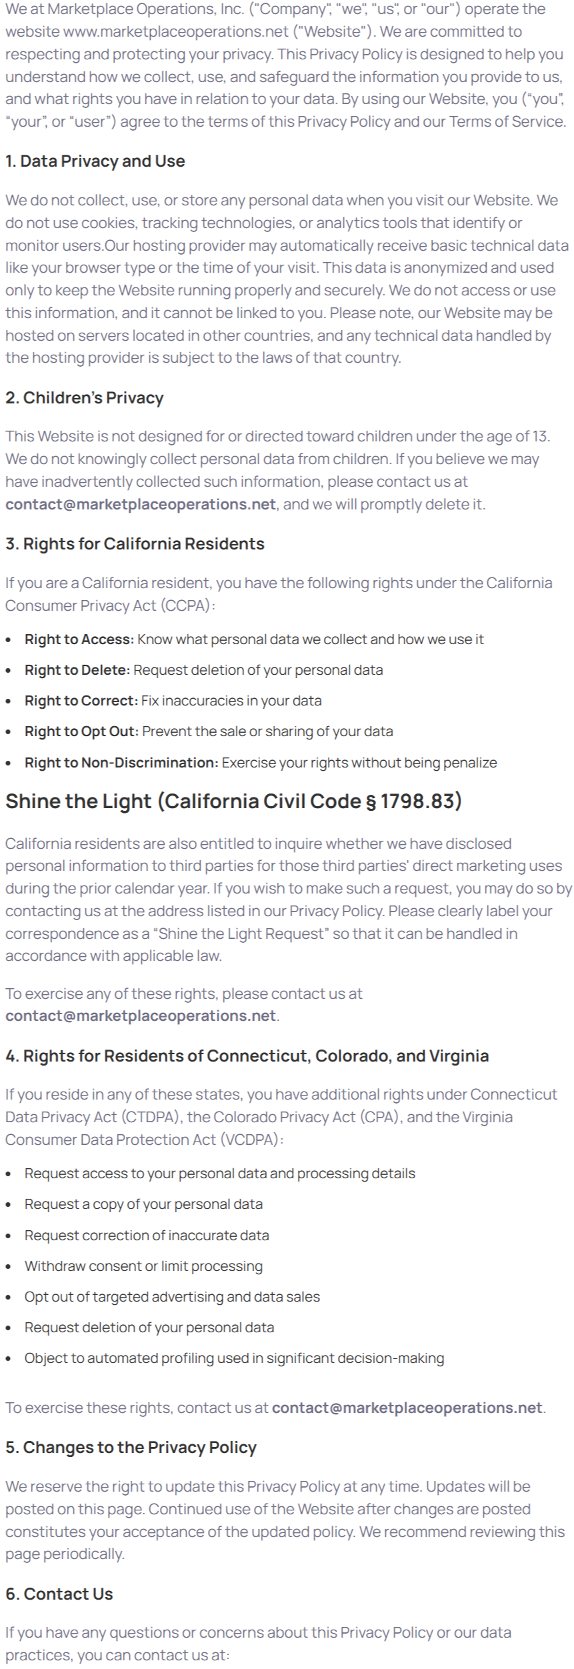Viewport: 574px width, 1669px height.
Task: Click the "Request correction of inaccurate data" item
Action: tap(147, 1236)
